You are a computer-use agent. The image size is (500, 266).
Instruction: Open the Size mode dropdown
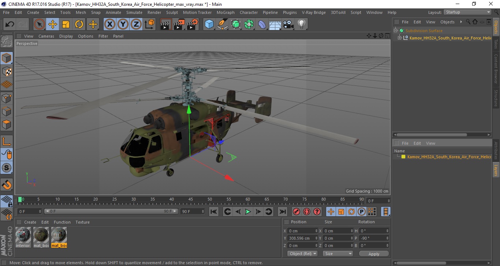click(338, 254)
